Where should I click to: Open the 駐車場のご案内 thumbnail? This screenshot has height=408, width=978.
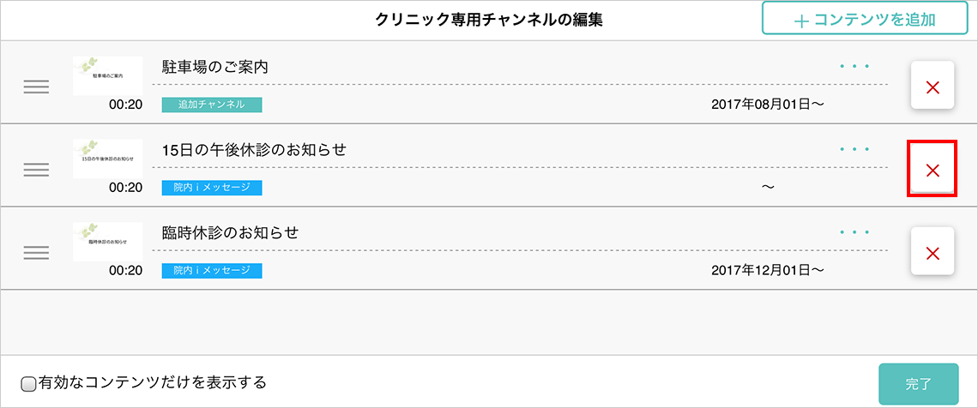click(x=108, y=75)
